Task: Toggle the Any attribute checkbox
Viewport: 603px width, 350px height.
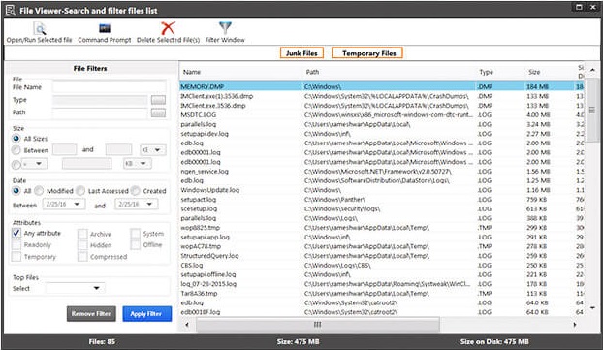Action: [x=16, y=233]
